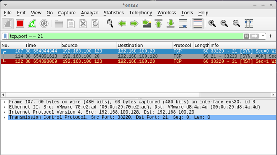Stop the running capture with the red square
The height and width of the screenshot is (155, 277).
coord(20,24)
